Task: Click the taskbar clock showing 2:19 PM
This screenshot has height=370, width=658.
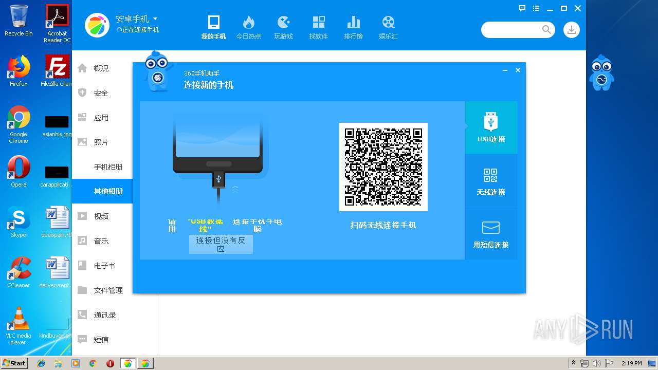Action: click(632, 363)
